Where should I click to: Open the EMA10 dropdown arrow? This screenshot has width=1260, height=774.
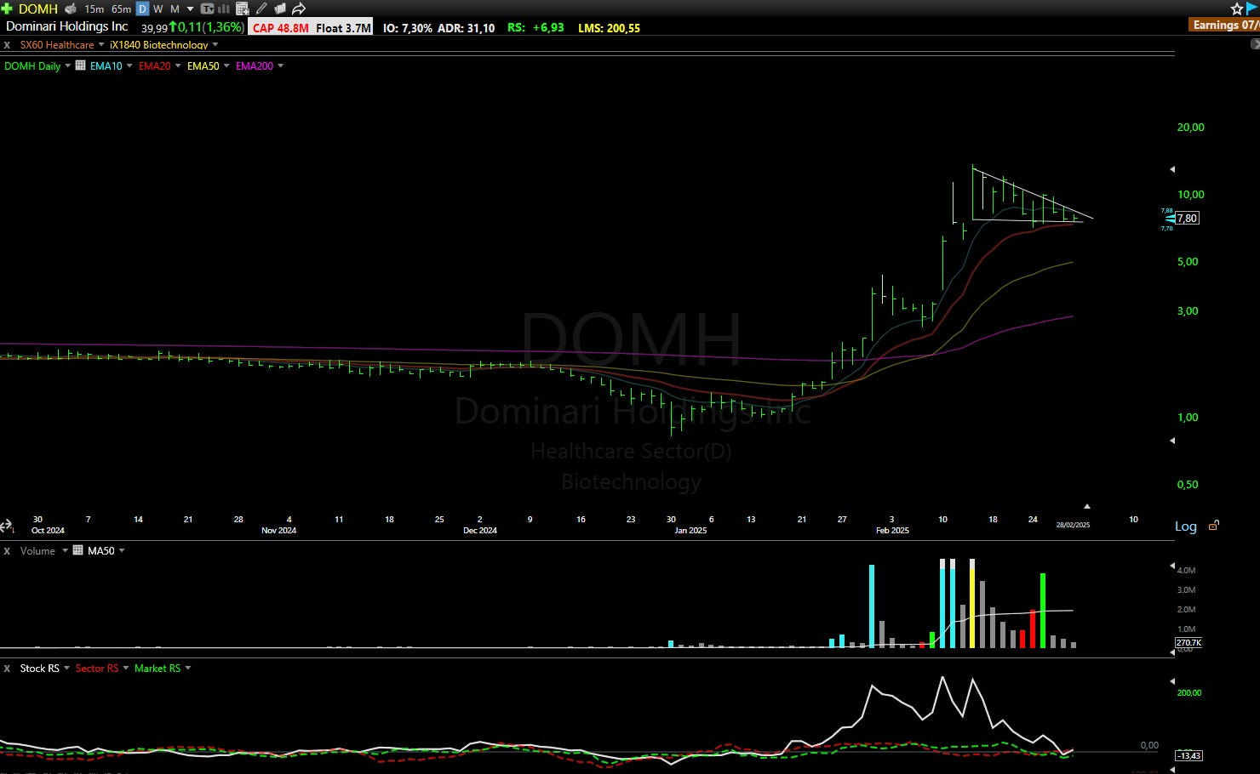129,65
